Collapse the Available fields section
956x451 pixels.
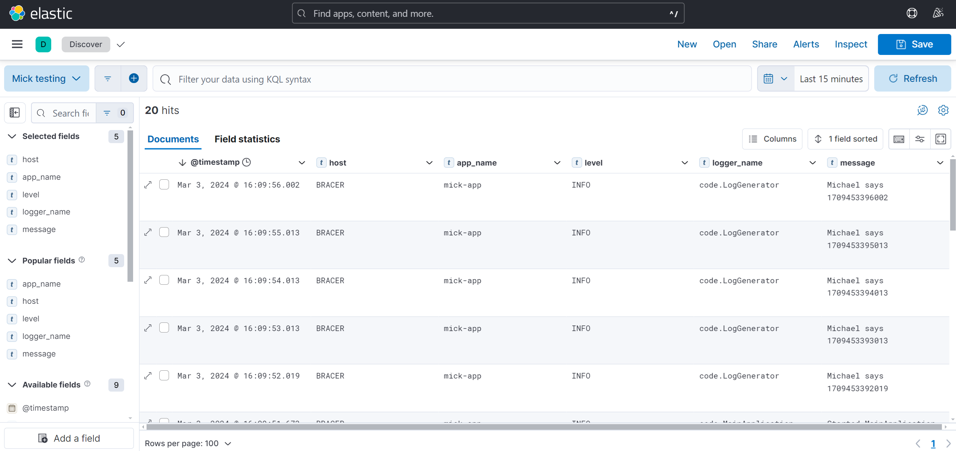[12, 385]
